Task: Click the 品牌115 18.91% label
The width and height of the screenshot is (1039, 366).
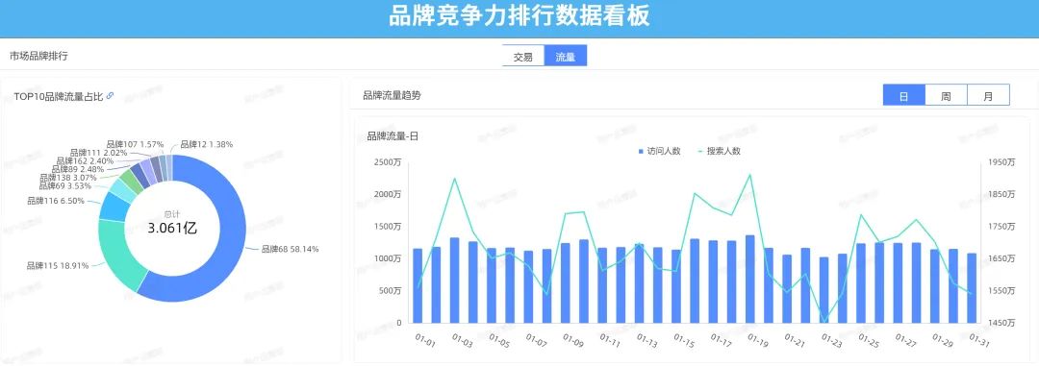Action: 57,265
